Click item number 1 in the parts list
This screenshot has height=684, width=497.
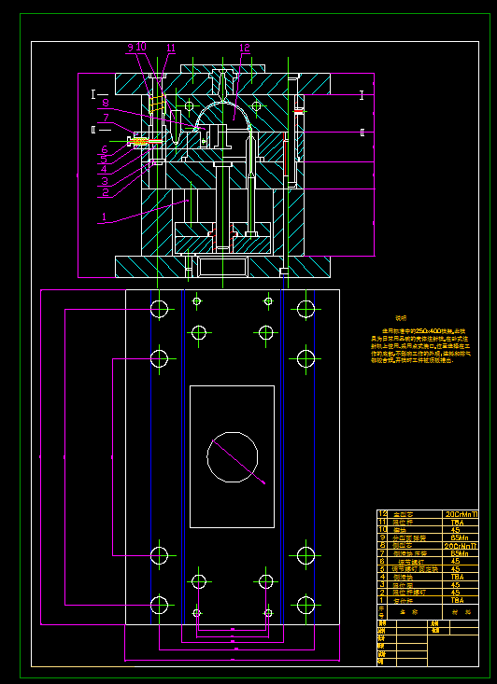click(383, 600)
